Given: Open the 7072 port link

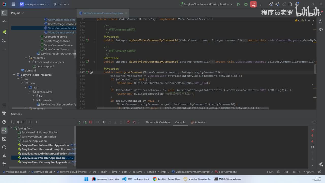Looking at the screenshot, I should point(69,158).
